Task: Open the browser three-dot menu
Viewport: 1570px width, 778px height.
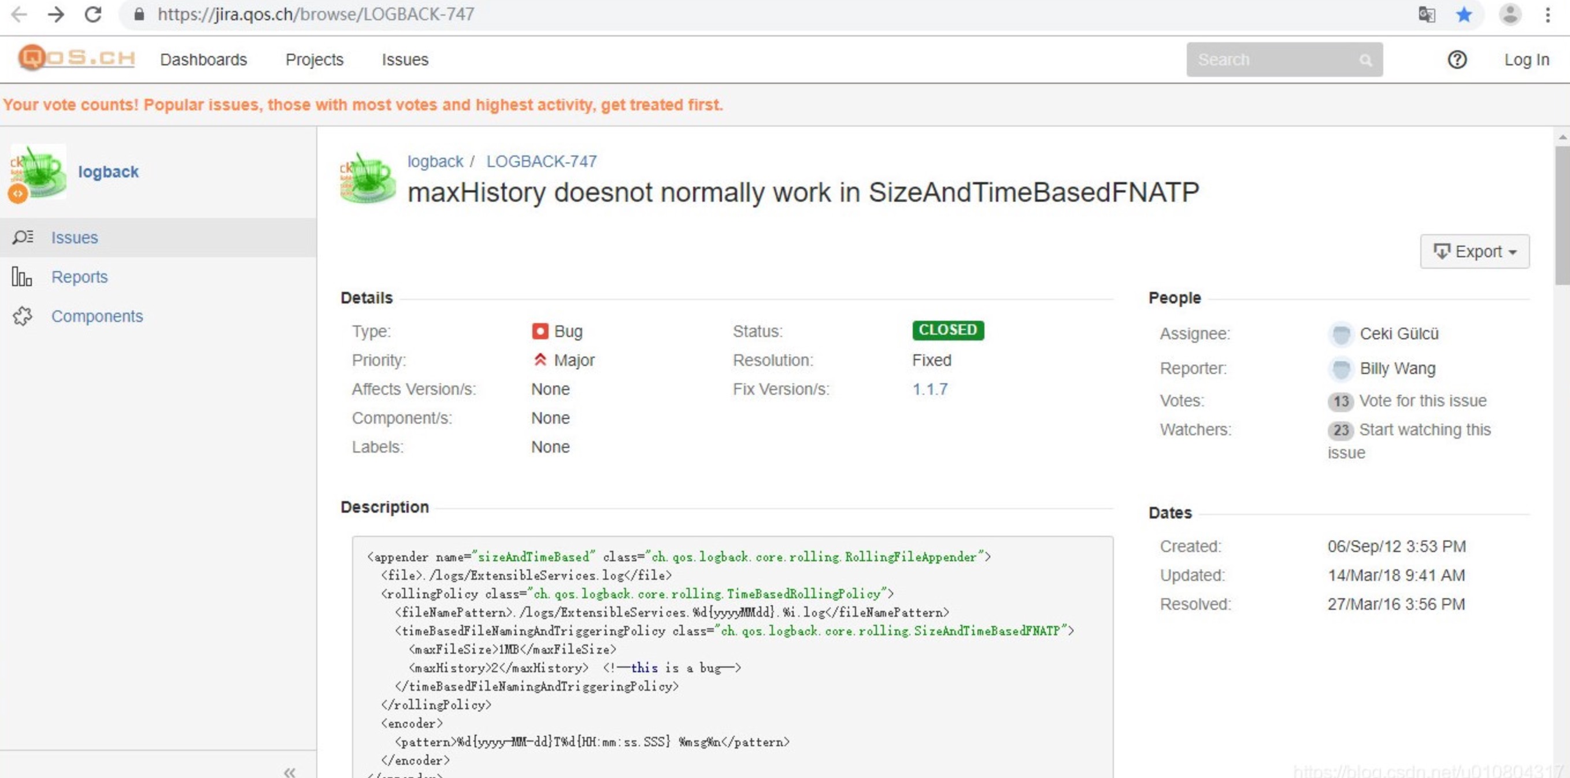Action: [1547, 14]
